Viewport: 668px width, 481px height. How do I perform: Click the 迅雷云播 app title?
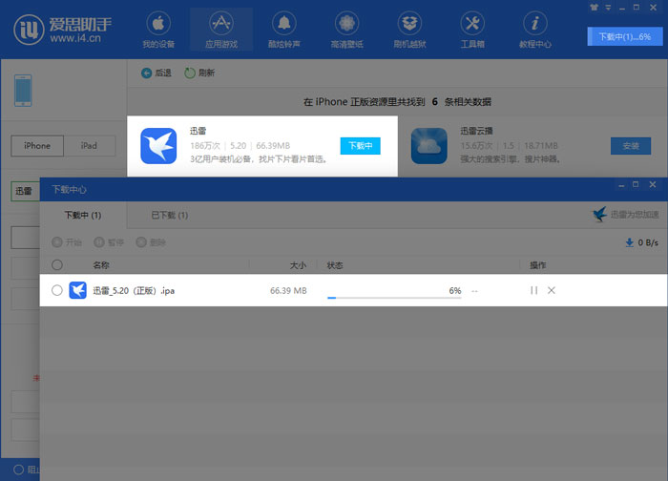coord(476,131)
